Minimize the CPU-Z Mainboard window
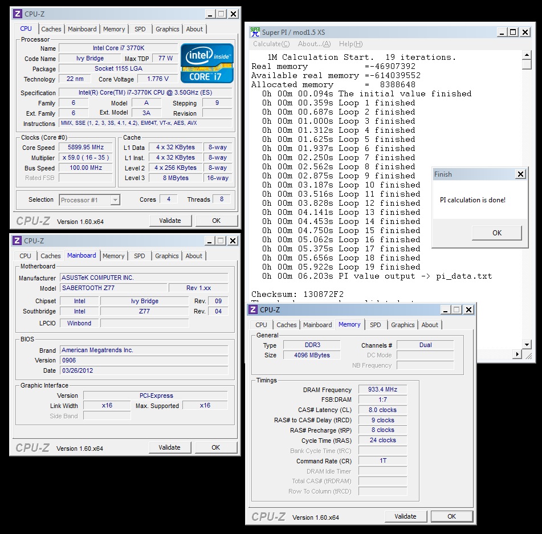This screenshot has width=542, height=534. [x=209, y=241]
